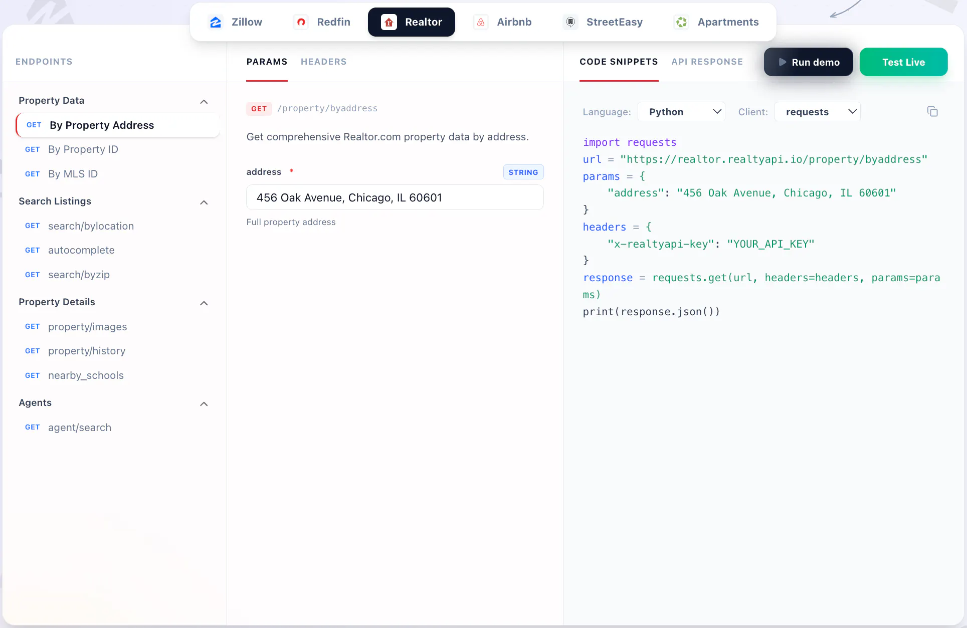Viewport: 967px width, 628px height.
Task: Select the By Property ID endpoint
Action: pyautogui.click(x=118, y=149)
